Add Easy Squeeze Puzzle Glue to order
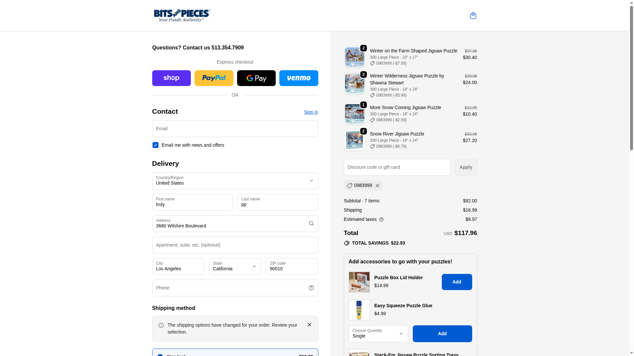Screen dimensions: 634x356 [442, 334]
